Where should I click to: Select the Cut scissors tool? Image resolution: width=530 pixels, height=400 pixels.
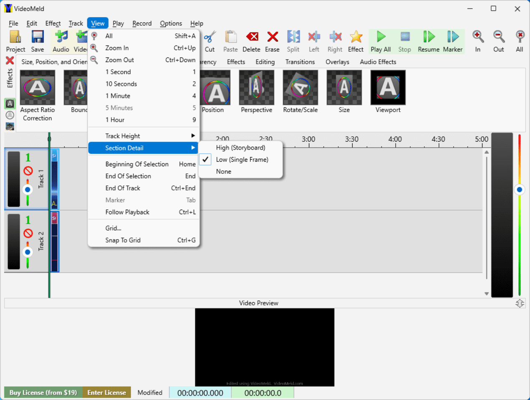coord(209,41)
